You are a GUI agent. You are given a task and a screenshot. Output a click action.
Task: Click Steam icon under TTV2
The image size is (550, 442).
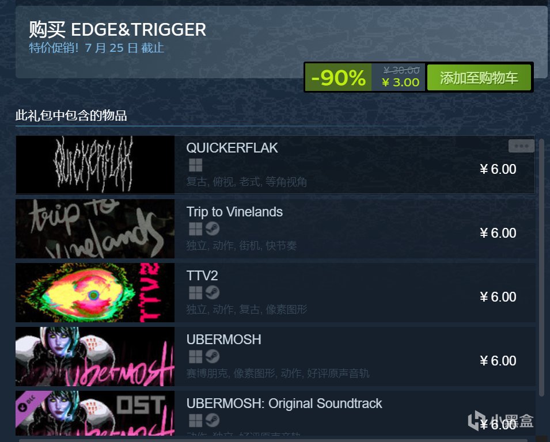[212, 293]
